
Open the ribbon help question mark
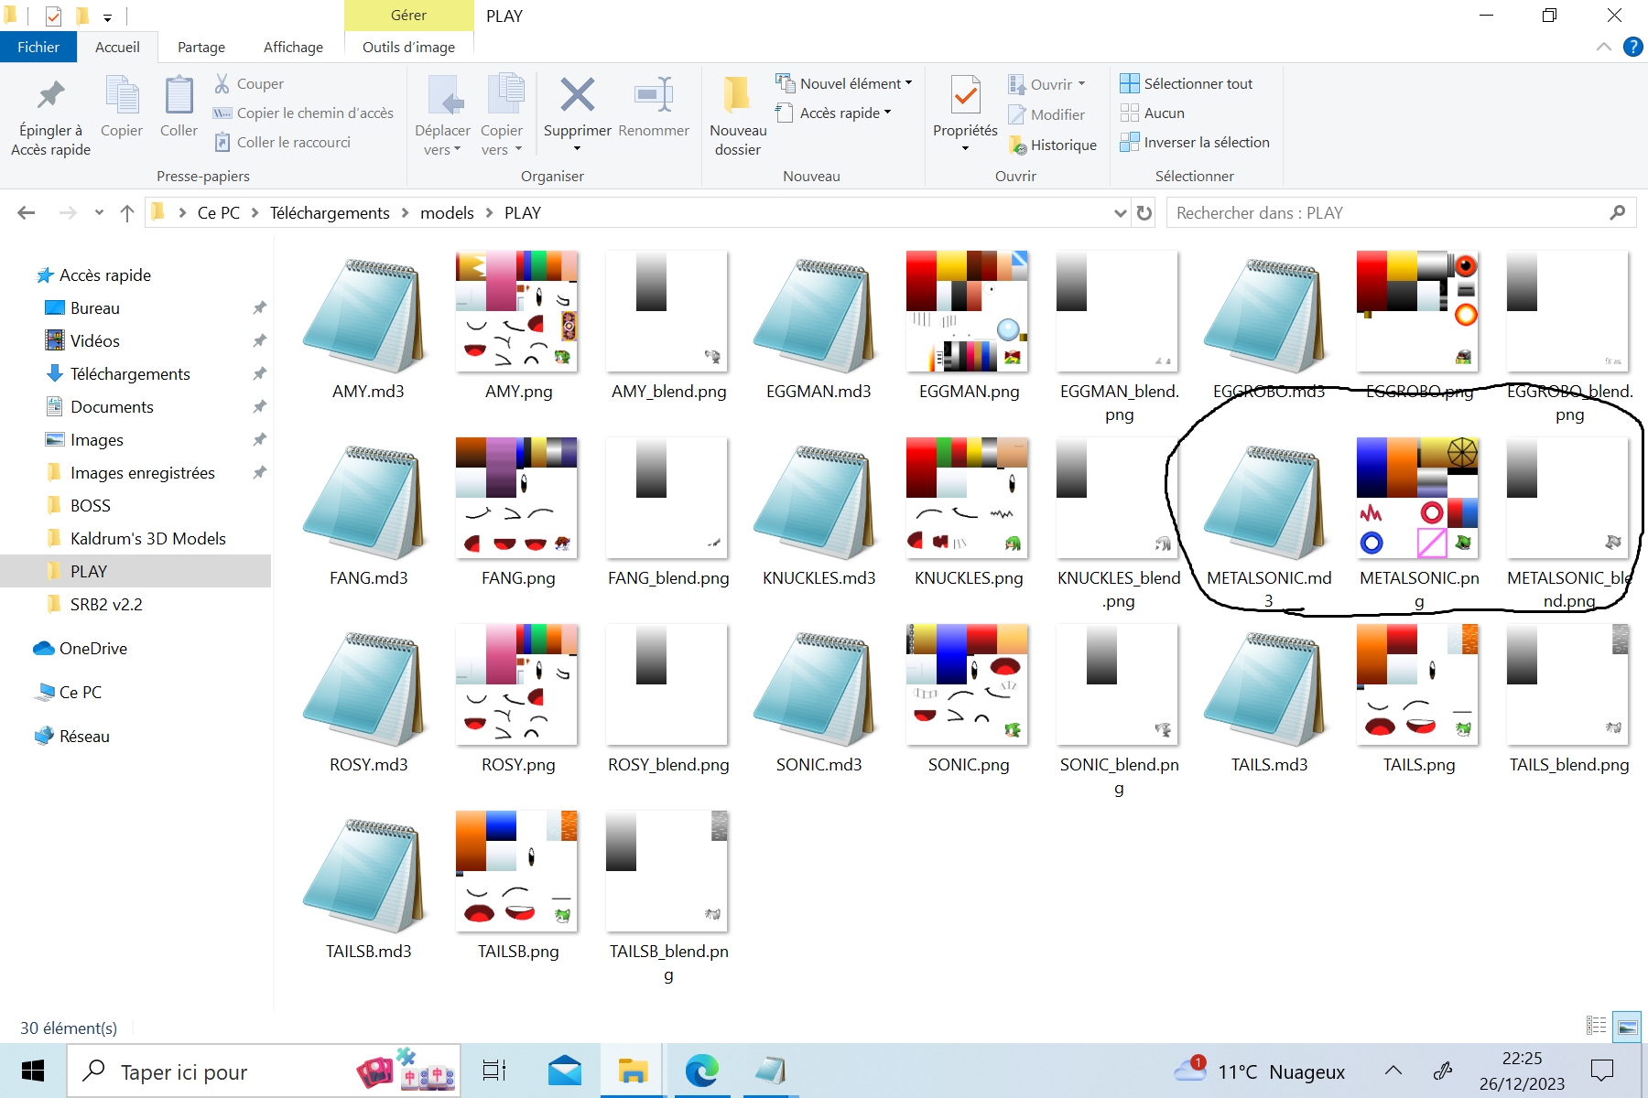tap(1632, 47)
